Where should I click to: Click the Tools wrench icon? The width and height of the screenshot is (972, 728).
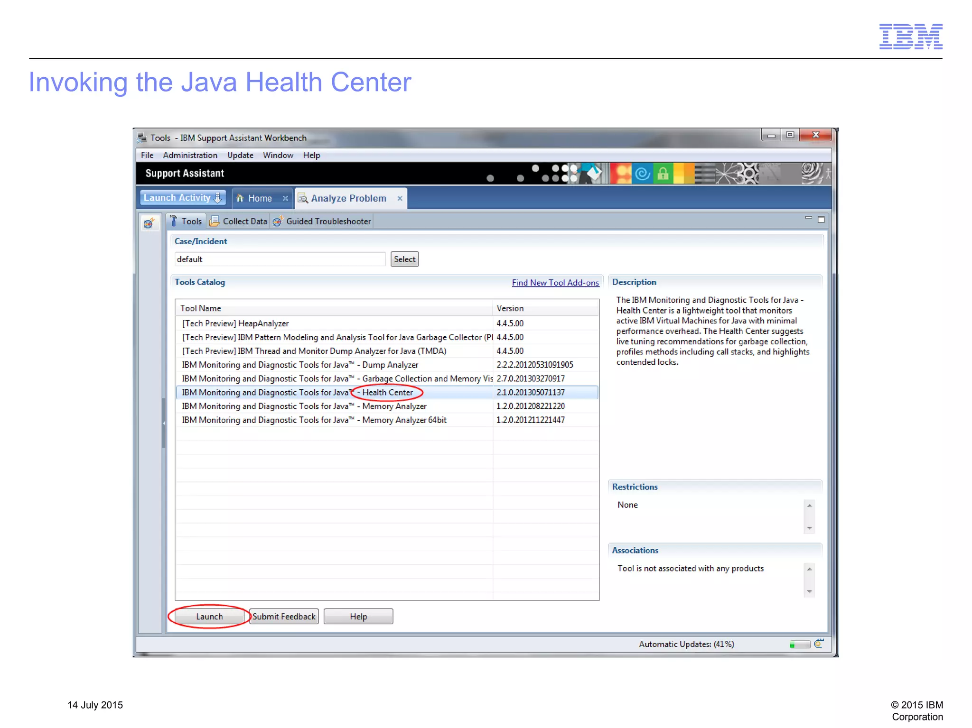click(x=174, y=221)
